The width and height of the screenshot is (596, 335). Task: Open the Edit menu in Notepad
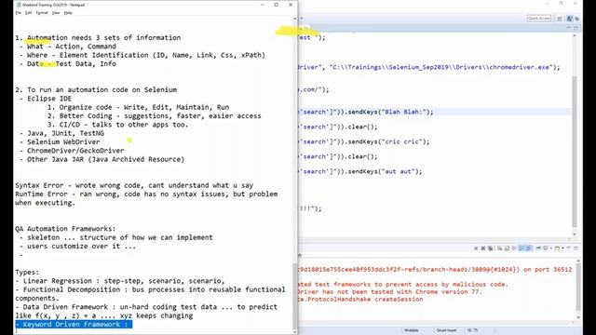pos(28,12)
